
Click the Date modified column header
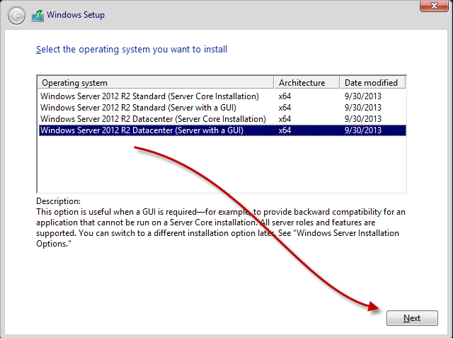click(372, 83)
